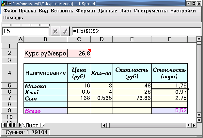Open the Правка menu
Viewport: 203px width, 138px height.
pyautogui.click(x=27, y=11)
